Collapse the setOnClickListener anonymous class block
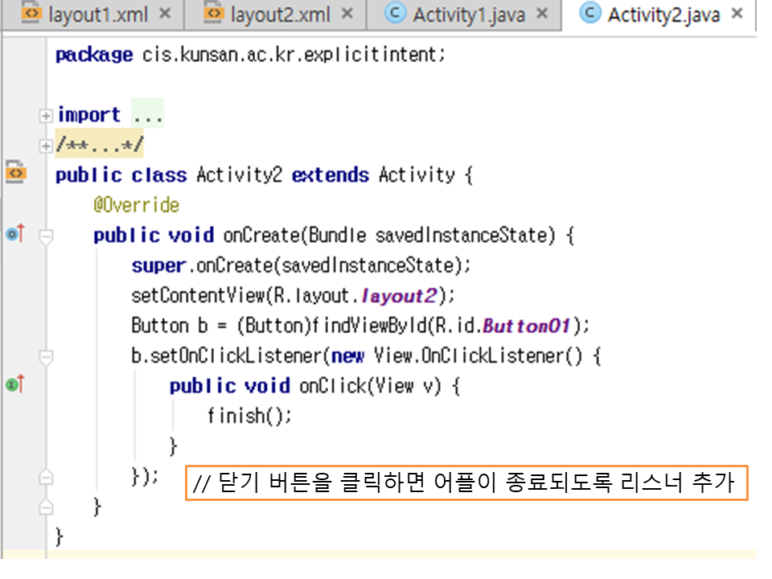772x579 pixels. pyautogui.click(x=47, y=356)
